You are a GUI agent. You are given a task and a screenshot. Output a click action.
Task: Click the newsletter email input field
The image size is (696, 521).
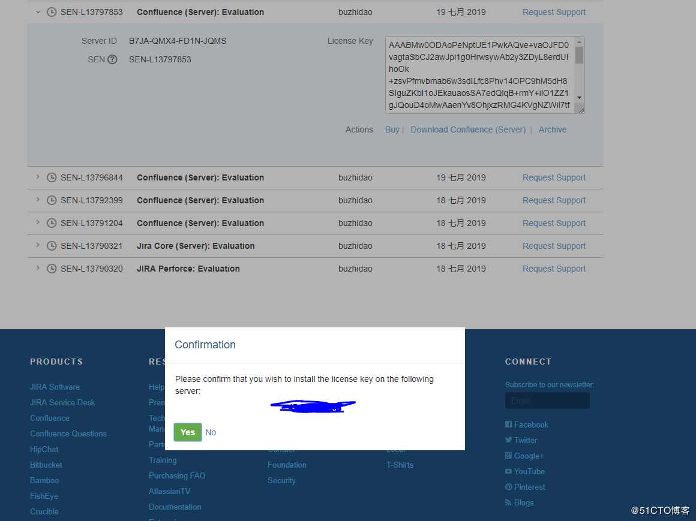click(547, 400)
